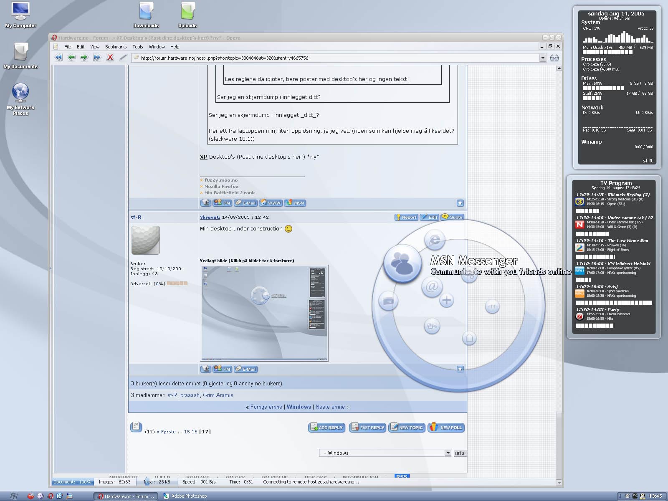The image size is (668, 501).
Task: Click profile icon under sf-R's post
Action: pyautogui.click(x=205, y=369)
